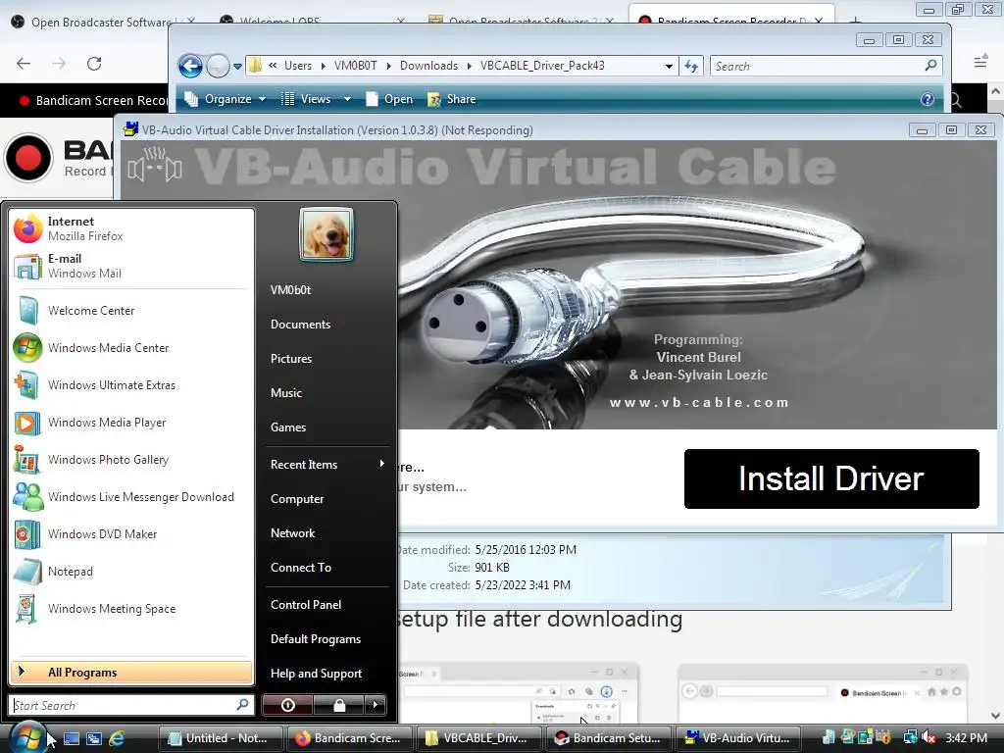Go back in Firefox browser
Viewport: 1004px width, 753px height.
tap(24, 64)
